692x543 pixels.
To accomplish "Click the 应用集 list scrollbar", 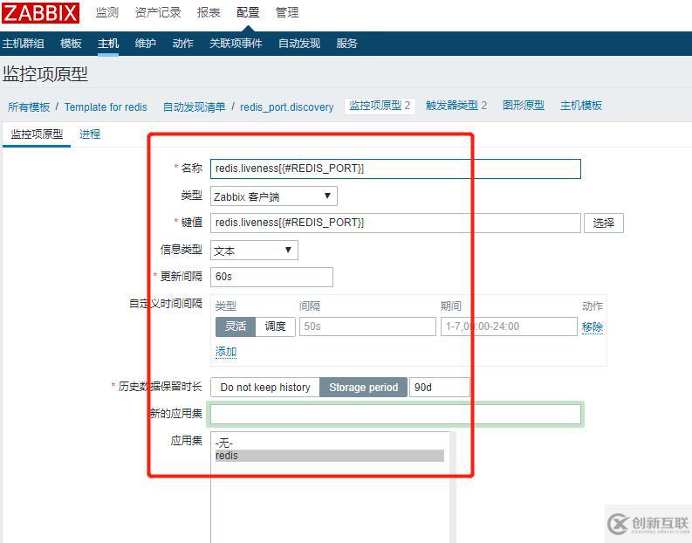I will pos(453,487).
